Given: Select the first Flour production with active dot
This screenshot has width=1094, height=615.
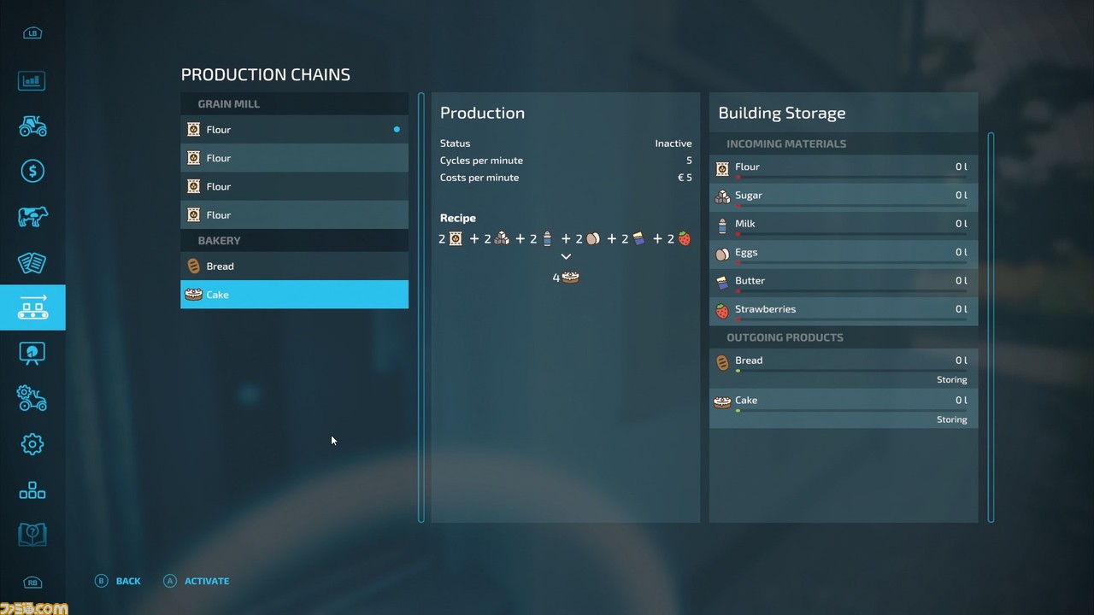Looking at the screenshot, I should pos(294,130).
